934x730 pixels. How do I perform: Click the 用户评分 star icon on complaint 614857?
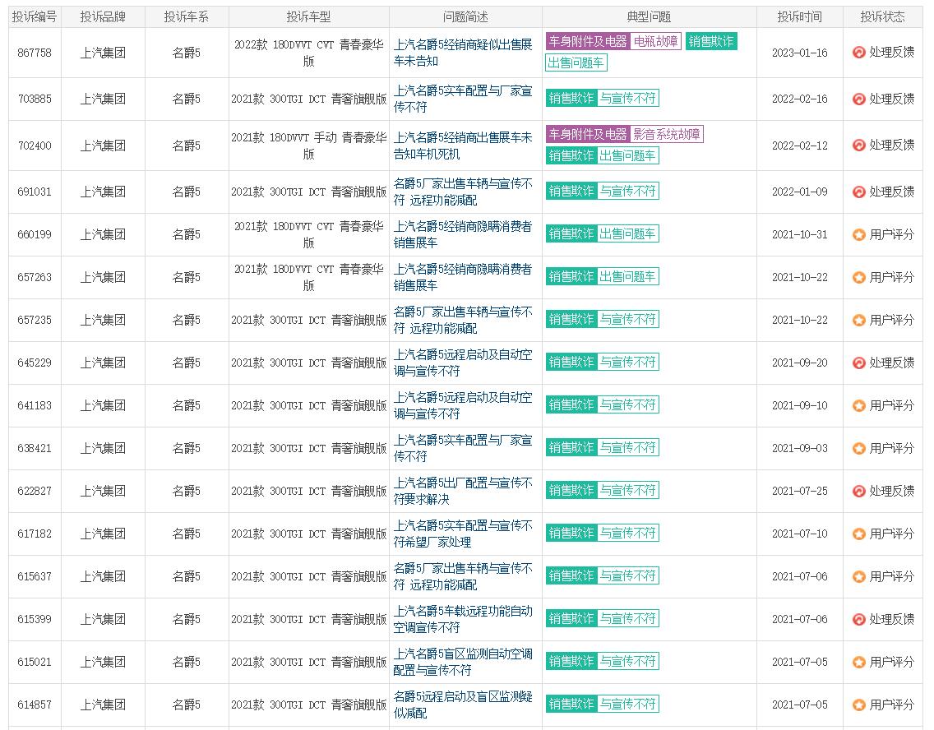click(x=860, y=705)
